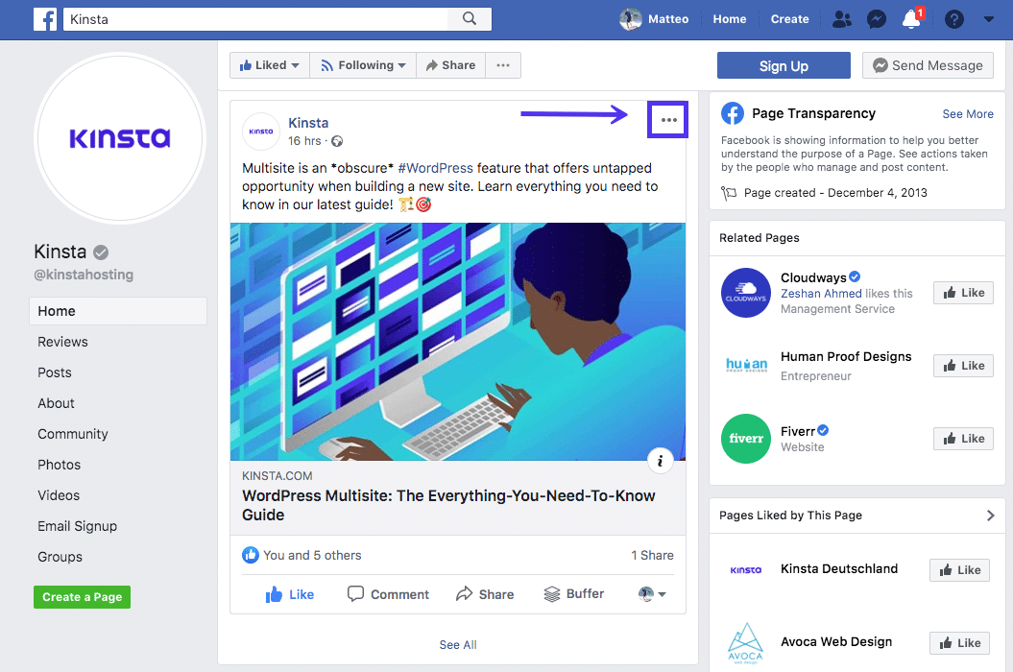Open Messenger from the top navigation bar

[876, 18]
